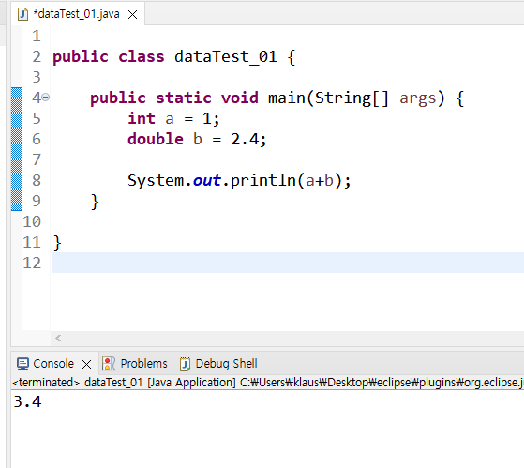The width and height of the screenshot is (524, 468).
Task: Click the 'void' keyword on line 4
Action: [240, 98]
